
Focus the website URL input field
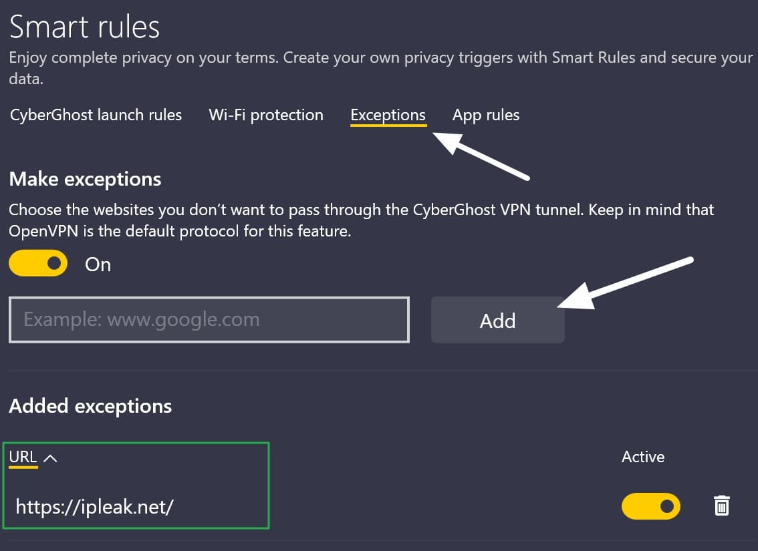(209, 320)
